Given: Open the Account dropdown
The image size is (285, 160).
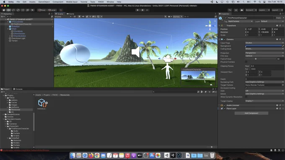Looking at the screenshot, I should 251,10.
